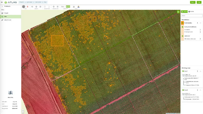Open Attachments in the left sidebar
The height and width of the screenshot is (114, 203).
coord(9,19)
